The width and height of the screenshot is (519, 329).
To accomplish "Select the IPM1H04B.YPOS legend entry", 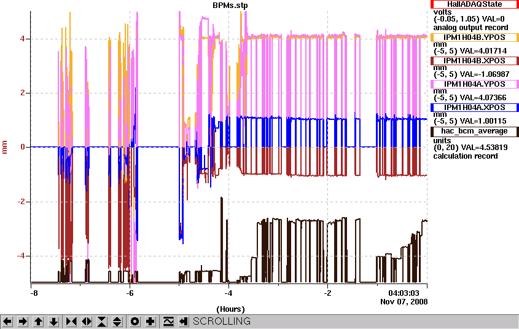I will point(474,38).
